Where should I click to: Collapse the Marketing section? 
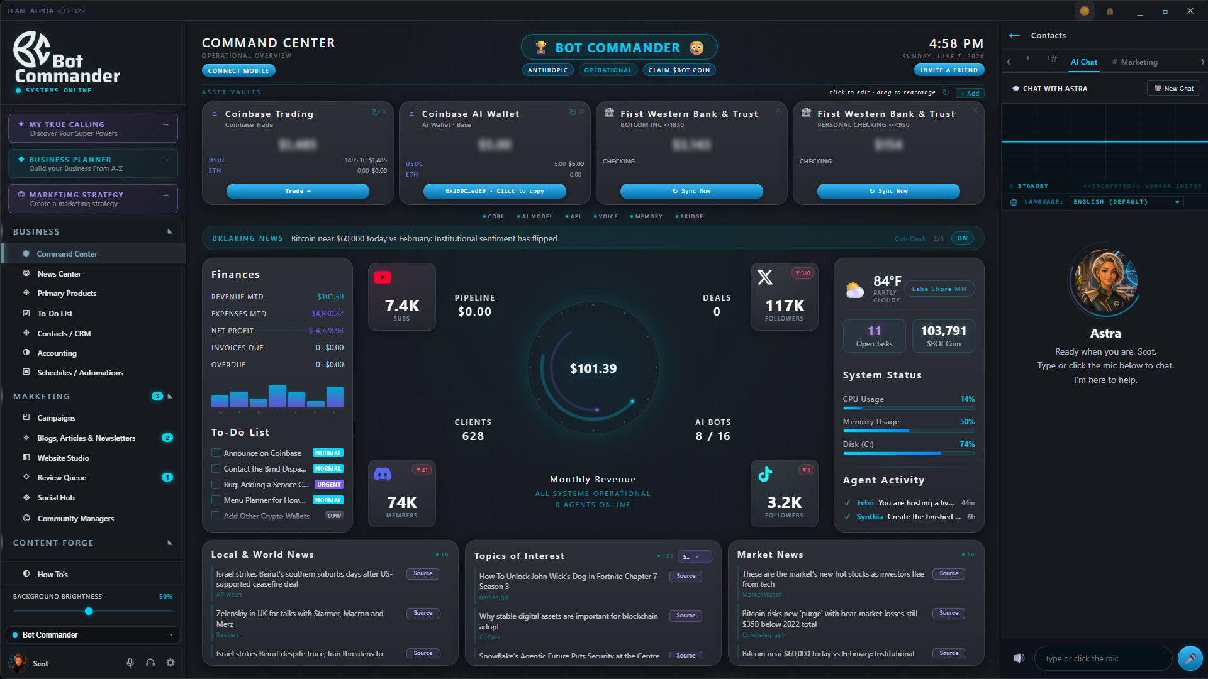(x=170, y=396)
